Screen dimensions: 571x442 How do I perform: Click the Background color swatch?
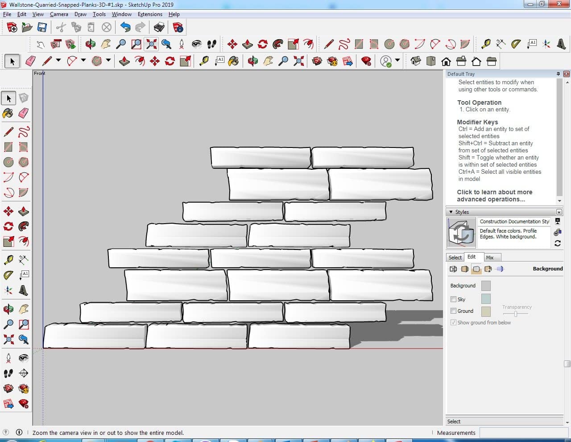click(486, 286)
